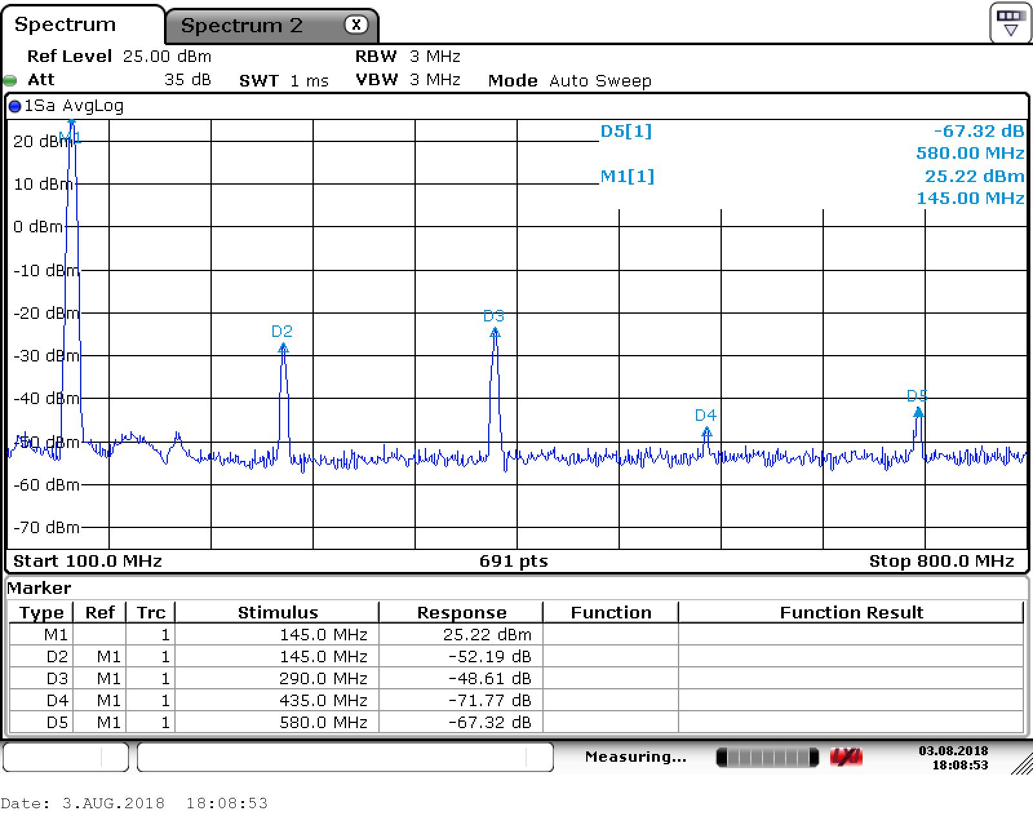Click the 25.22 dBm response cell
The height and width of the screenshot is (834, 1033).
pyautogui.click(x=461, y=635)
